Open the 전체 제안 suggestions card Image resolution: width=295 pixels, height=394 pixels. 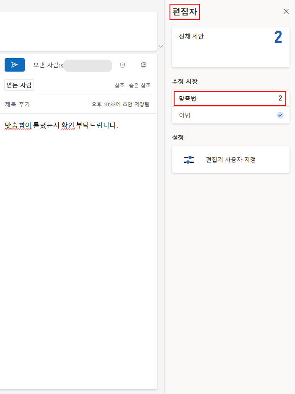230,47
